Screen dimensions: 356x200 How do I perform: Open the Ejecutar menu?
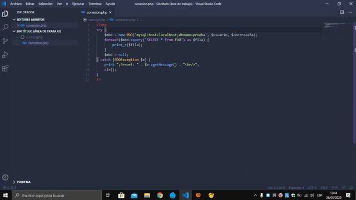coord(78,4)
